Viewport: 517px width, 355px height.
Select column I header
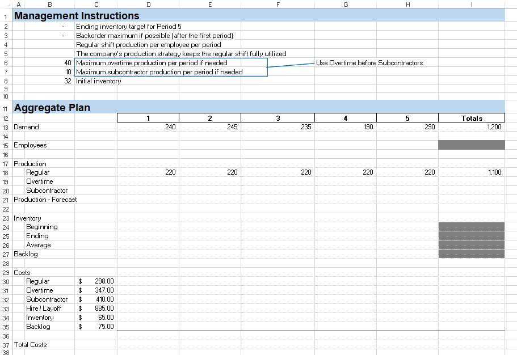click(x=471, y=5)
